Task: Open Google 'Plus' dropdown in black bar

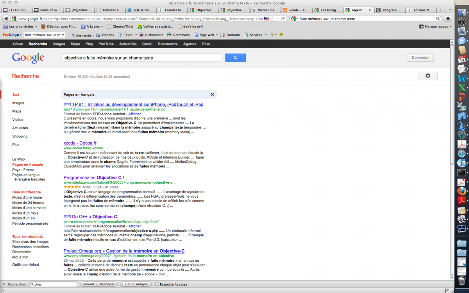Action: coord(207,44)
